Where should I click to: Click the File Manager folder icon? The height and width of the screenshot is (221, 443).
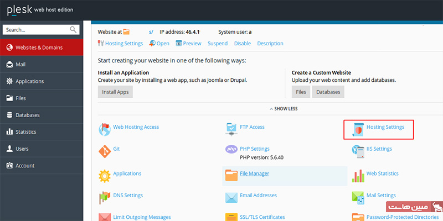coord(231,175)
